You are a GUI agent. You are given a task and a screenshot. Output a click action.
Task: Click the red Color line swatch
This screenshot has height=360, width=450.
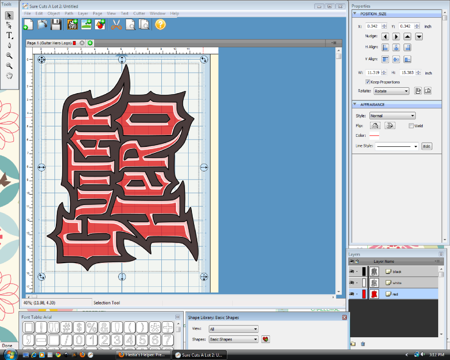point(374,135)
